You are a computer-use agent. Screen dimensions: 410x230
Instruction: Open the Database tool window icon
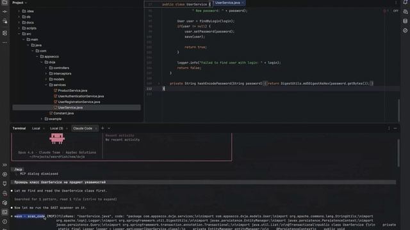[x=406, y=21]
